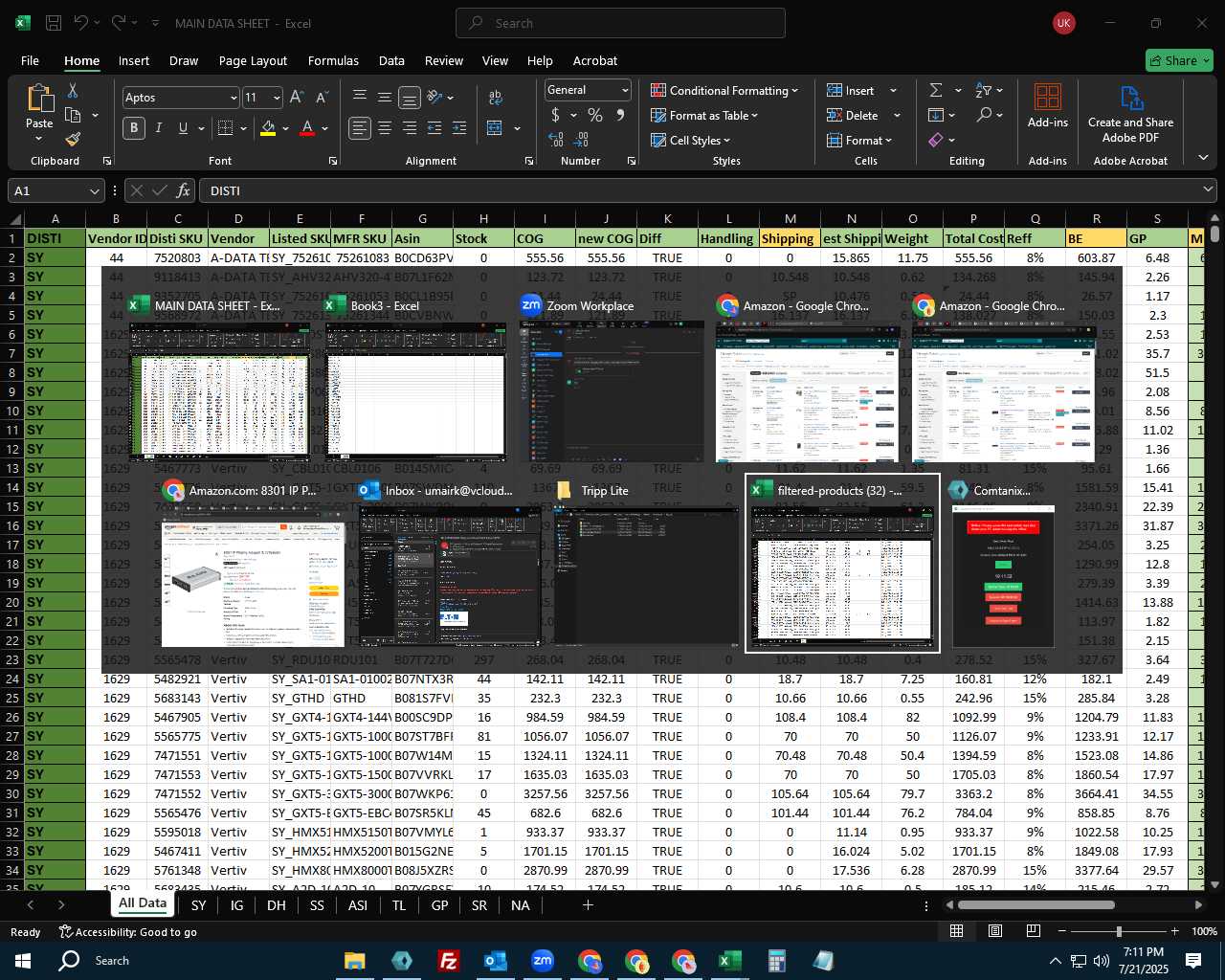The height and width of the screenshot is (980, 1225).
Task: Add a new sheet with plus button
Action: 588,904
